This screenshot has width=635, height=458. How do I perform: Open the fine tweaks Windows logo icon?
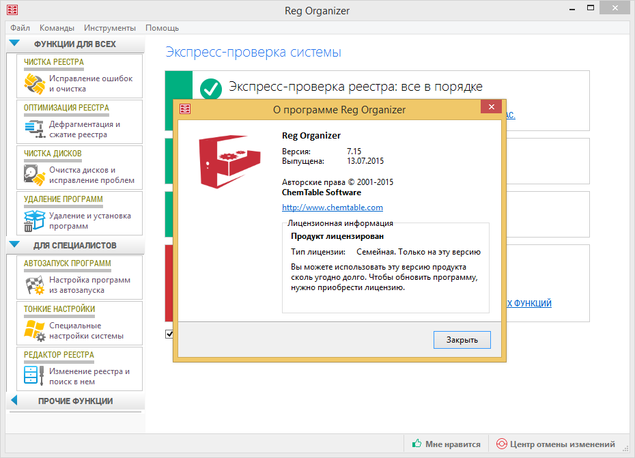(33, 330)
